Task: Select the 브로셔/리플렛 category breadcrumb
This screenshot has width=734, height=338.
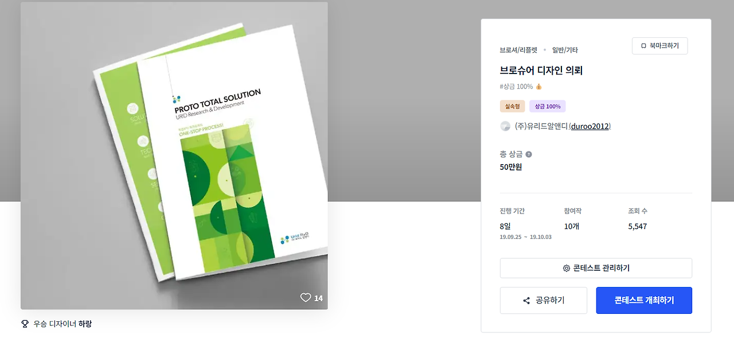Action: [518, 50]
